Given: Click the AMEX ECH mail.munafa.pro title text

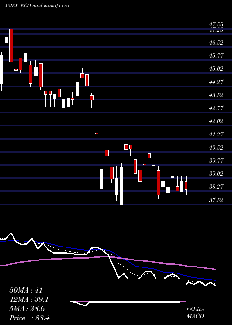Looking at the screenshot, I should point(37,6).
